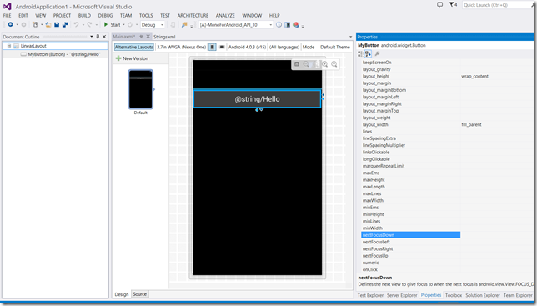Open the PROJECT menu
Image resolution: width=537 pixels, height=306 pixels.
pyautogui.click(x=62, y=15)
